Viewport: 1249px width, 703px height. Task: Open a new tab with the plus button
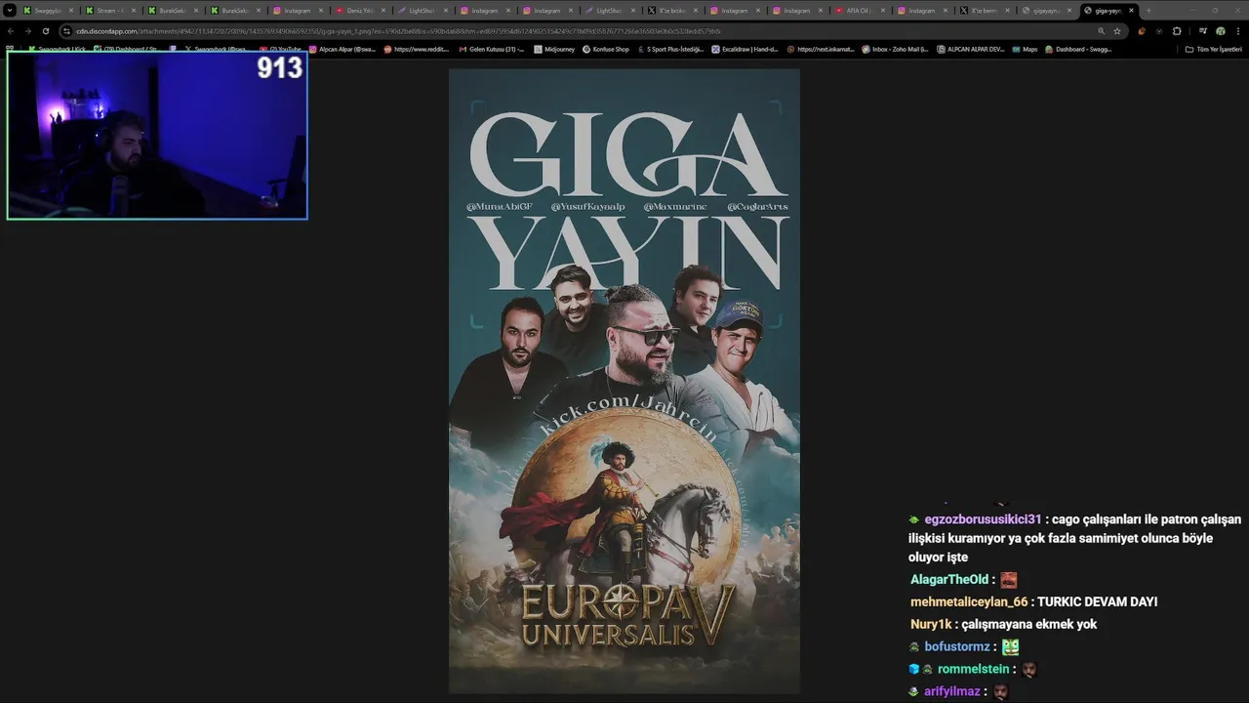(1148, 11)
